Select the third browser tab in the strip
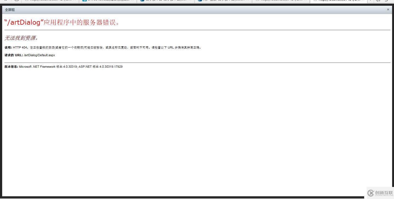 click(x=166, y=1)
